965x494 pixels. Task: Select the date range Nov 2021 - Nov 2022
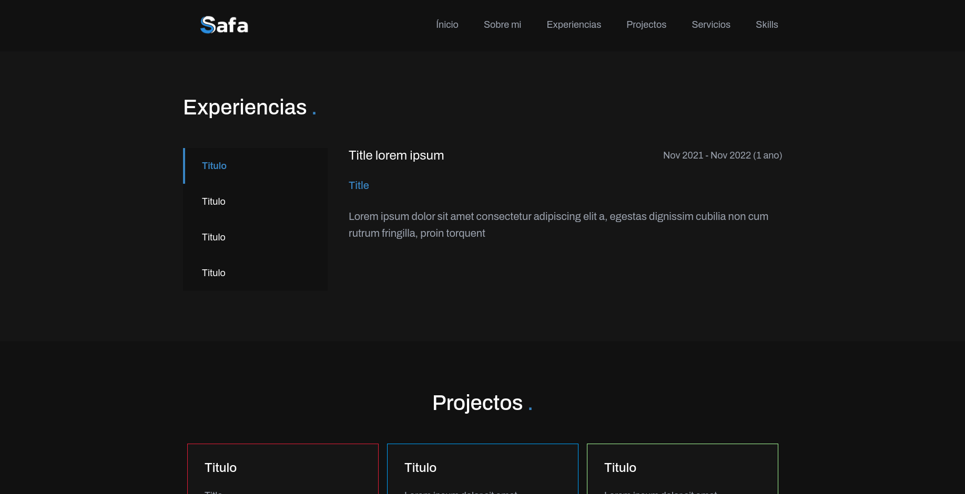coord(723,155)
